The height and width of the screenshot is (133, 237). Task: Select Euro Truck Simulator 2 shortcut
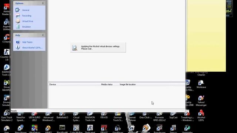(x=7, y=116)
